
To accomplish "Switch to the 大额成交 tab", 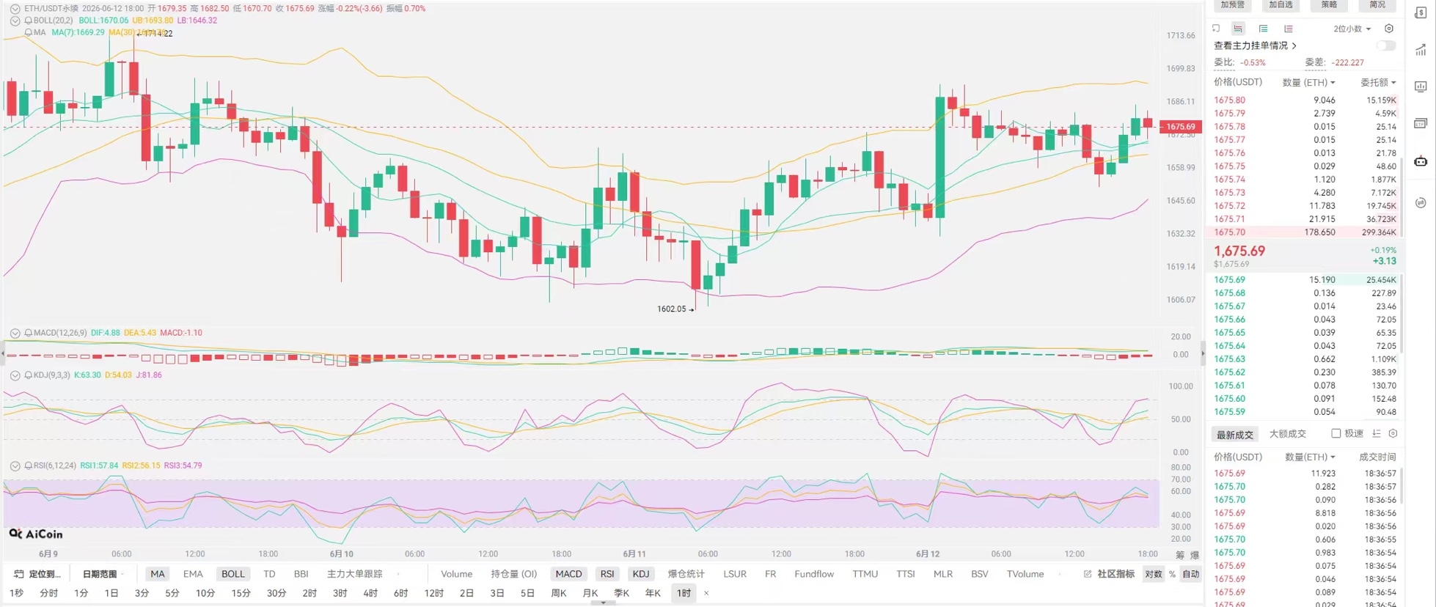I will click(1287, 434).
